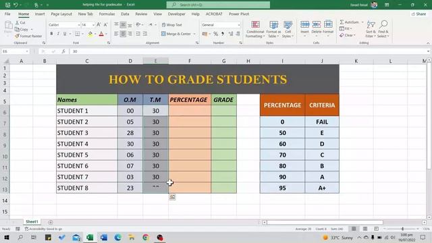Toggle middle vertical align
Screen dimensions: 432x243
point(123,25)
